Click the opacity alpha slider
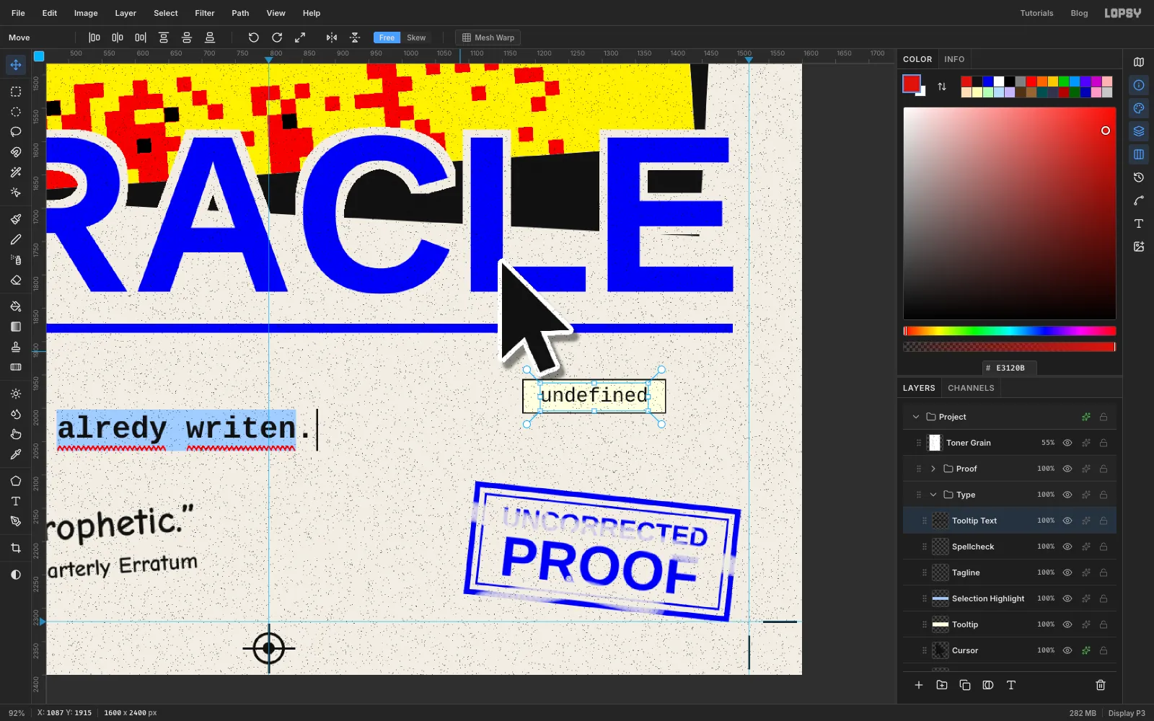 click(x=1010, y=347)
